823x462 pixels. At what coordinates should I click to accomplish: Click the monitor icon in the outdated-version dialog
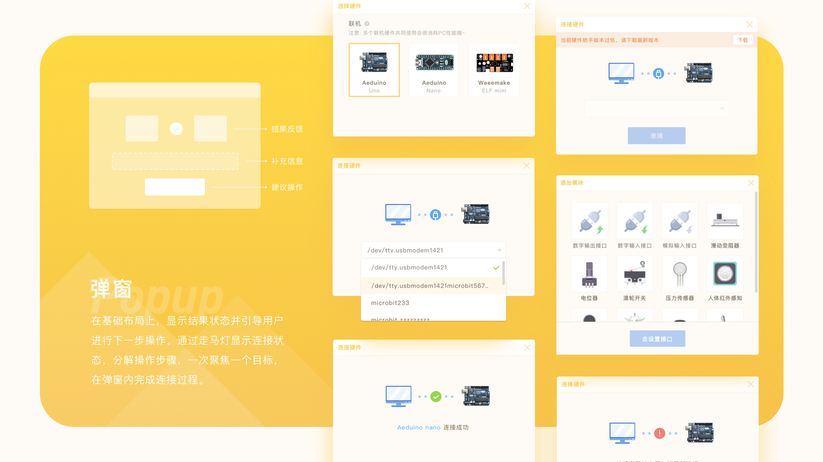pos(621,73)
